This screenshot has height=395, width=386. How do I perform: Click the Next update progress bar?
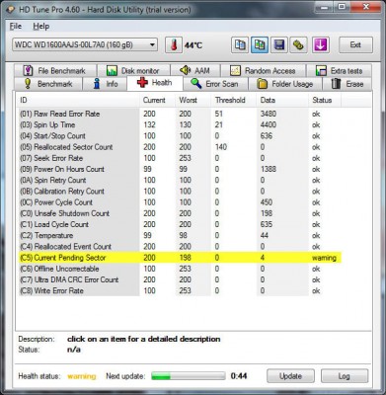click(189, 376)
